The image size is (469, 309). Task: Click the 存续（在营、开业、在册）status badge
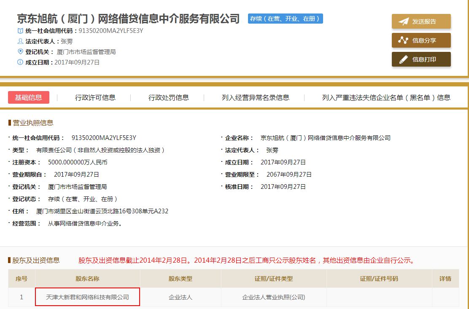286,19
